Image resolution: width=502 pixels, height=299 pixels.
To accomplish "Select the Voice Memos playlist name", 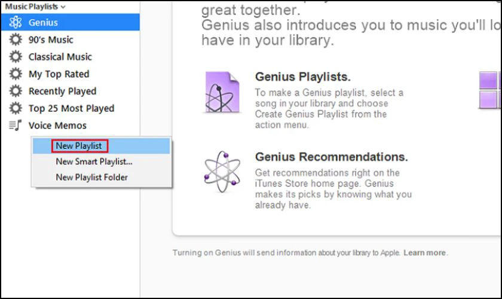I will (x=57, y=126).
